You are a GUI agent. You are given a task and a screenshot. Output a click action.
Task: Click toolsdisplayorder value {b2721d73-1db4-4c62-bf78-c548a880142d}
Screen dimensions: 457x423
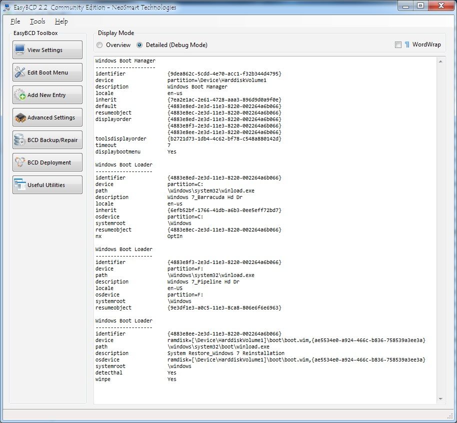[224, 139]
